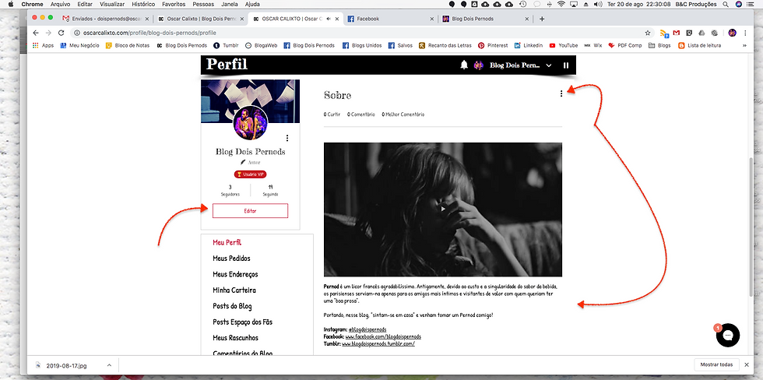763x380 pixels.
Task: Click the Mostrar todas downloads button
Action: point(716,365)
